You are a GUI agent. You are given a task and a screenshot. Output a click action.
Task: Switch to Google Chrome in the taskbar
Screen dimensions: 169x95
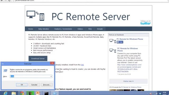(x=22, y=93)
